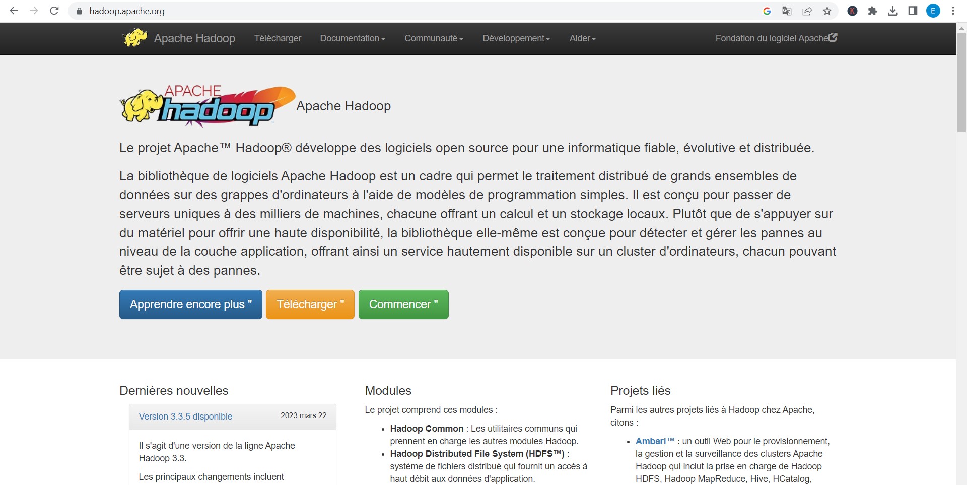Image resolution: width=967 pixels, height=485 pixels.
Task: Open Fondation du logiciel Apache link
Action: point(776,38)
